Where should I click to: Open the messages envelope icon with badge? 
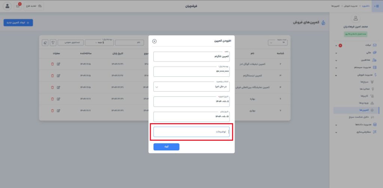[x=18, y=6]
